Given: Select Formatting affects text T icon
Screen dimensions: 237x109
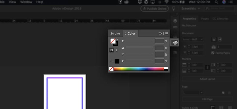Looking at the screenshot, I should click(x=117, y=50).
